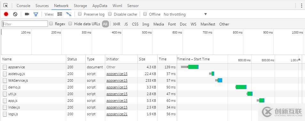Click the index.js file icon
Viewport: 305px width, 121px height.
coord(5,107)
